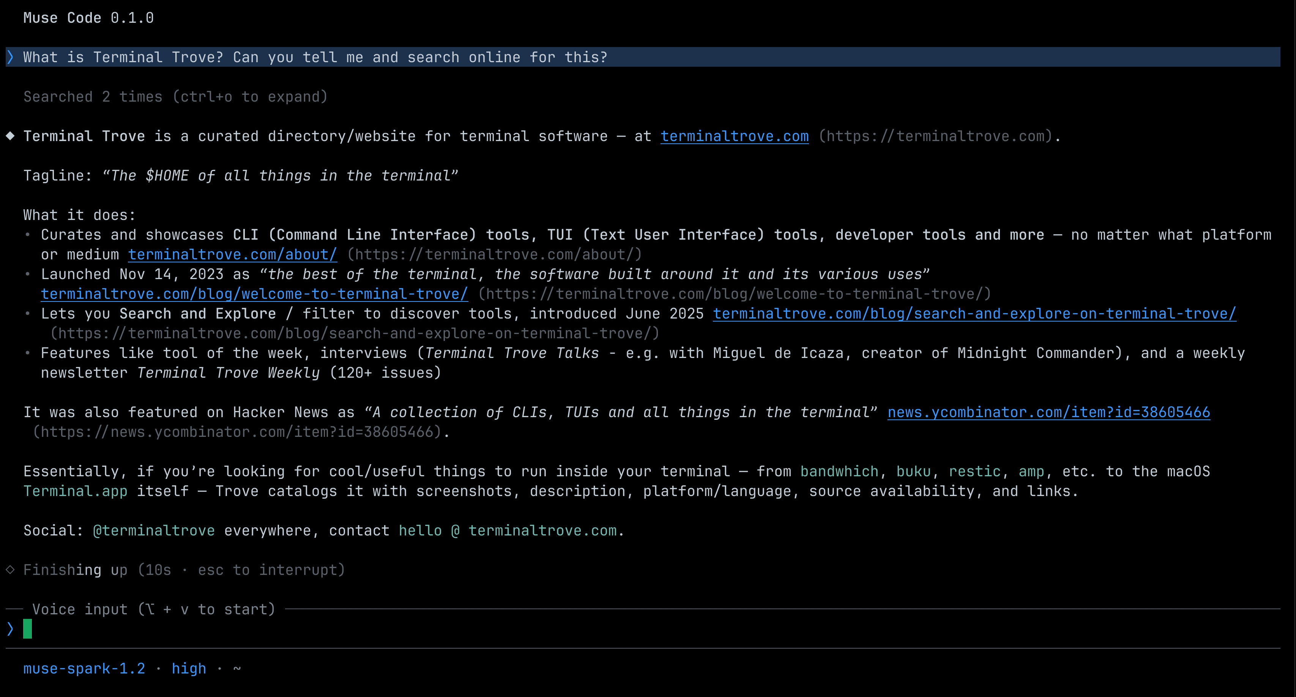The height and width of the screenshot is (697, 1296).
Task: Click the 'Voice input (⌥ + v to start)' label
Action: (154, 609)
